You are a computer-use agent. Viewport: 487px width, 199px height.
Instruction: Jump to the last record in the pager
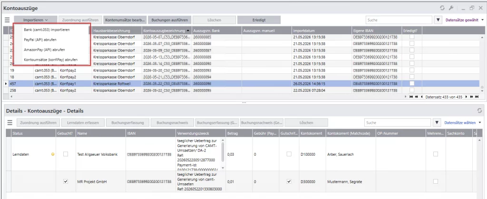tap(477, 97)
